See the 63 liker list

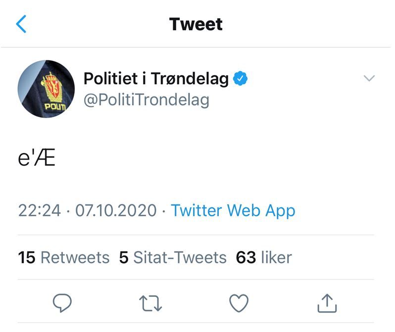(x=264, y=257)
